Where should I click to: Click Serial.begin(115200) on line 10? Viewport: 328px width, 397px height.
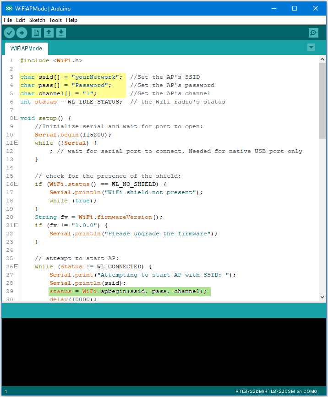73,135
